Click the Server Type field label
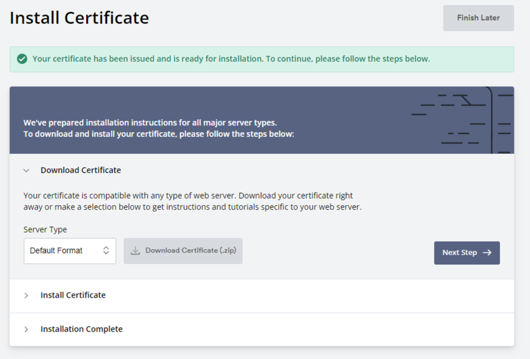Image resolution: width=530 pixels, height=359 pixels. pos(45,229)
